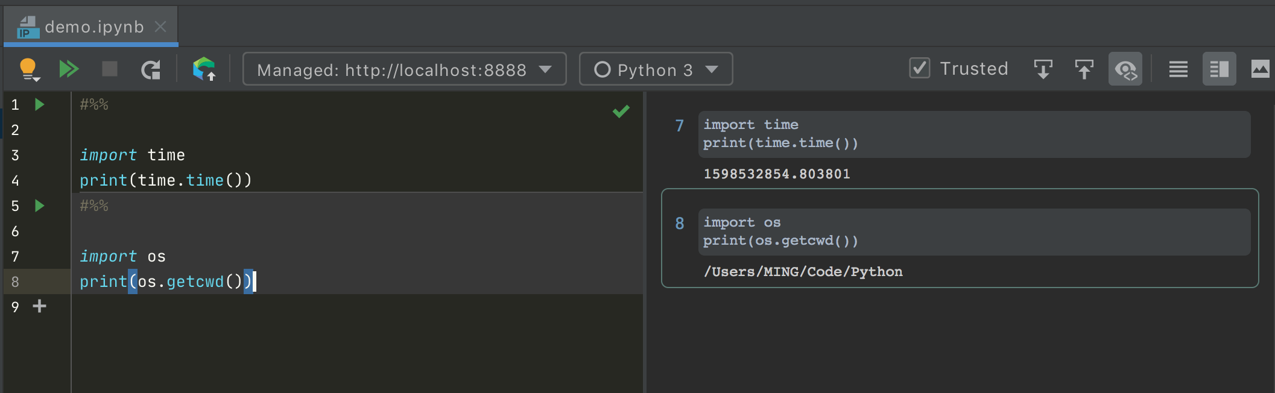Run the second cell at line 5

point(40,206)
